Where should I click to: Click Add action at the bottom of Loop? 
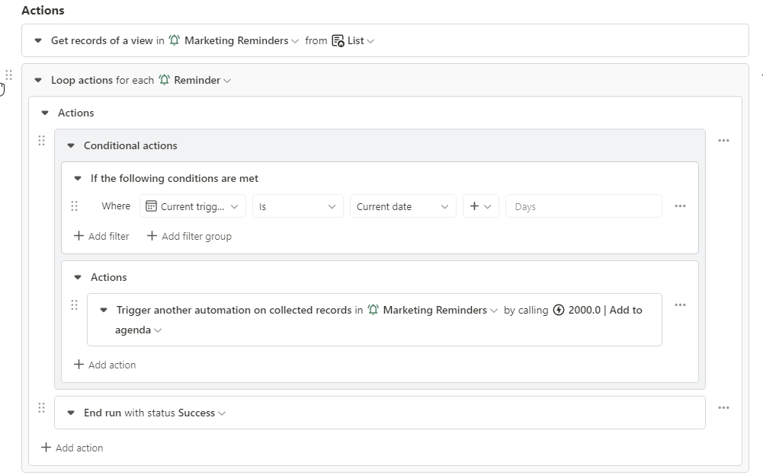point(72,448)
